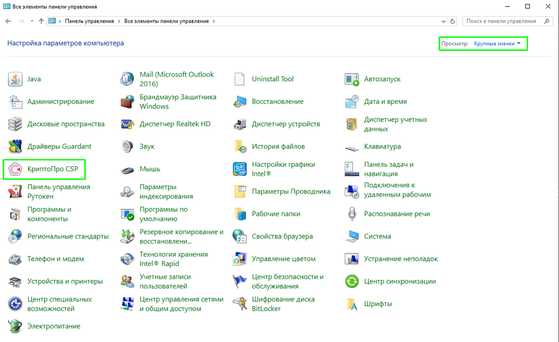Open the Крупные значки view dropdown

(497, 43)
